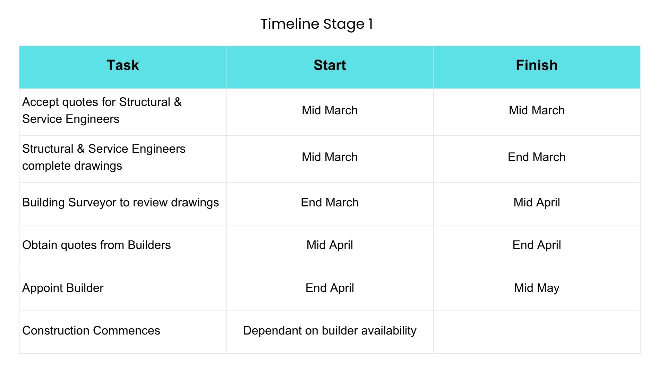Select the Start column header
Viewport: 666px width, 374px height.
coord(330,65)
